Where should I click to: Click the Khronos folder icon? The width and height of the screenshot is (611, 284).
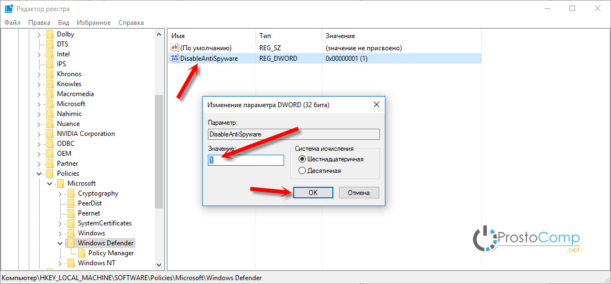click(50, 74)
